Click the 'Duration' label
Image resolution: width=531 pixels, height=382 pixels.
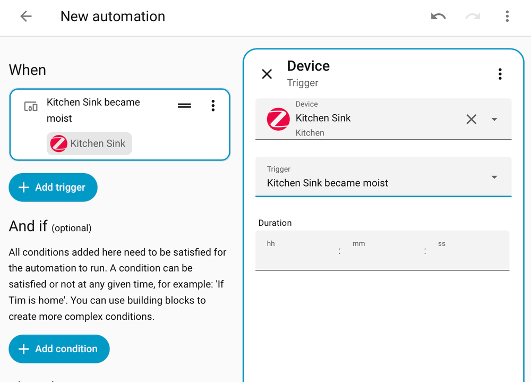(x=275, y=223)
